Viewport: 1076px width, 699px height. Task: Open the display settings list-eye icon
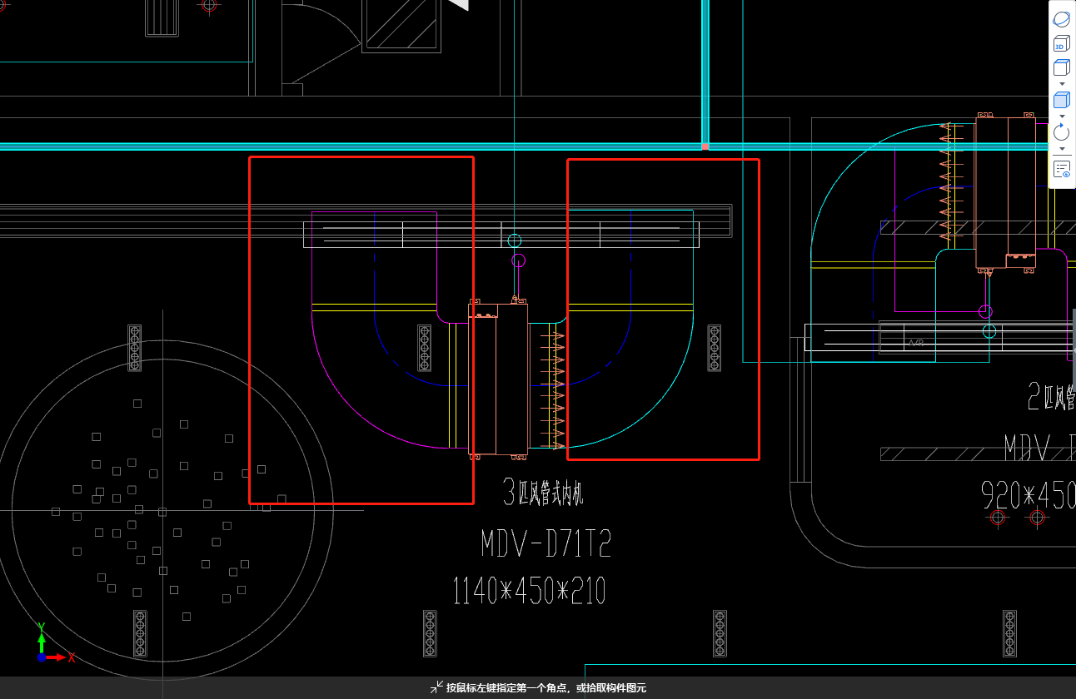(1061, 170)
